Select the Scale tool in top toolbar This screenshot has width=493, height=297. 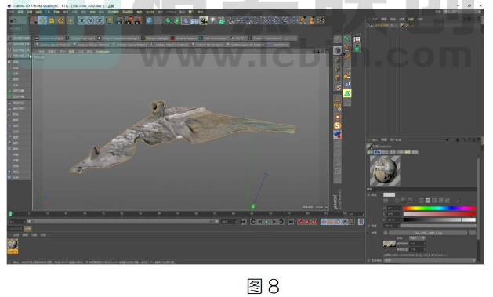[x=52, y=20]
